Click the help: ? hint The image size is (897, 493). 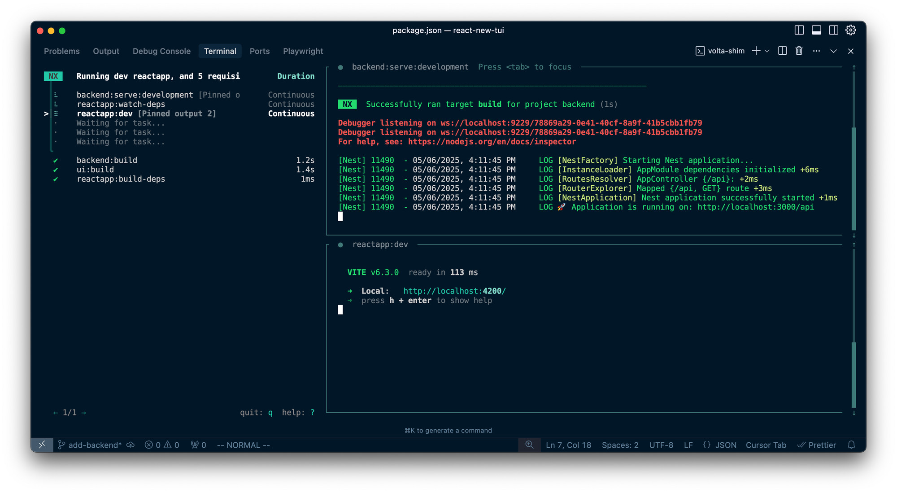(x=298, y=413)
